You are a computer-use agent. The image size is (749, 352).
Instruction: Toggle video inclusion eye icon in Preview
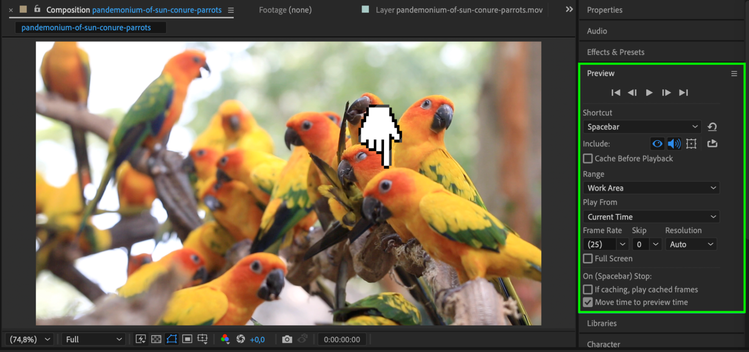tap(657, 144)
